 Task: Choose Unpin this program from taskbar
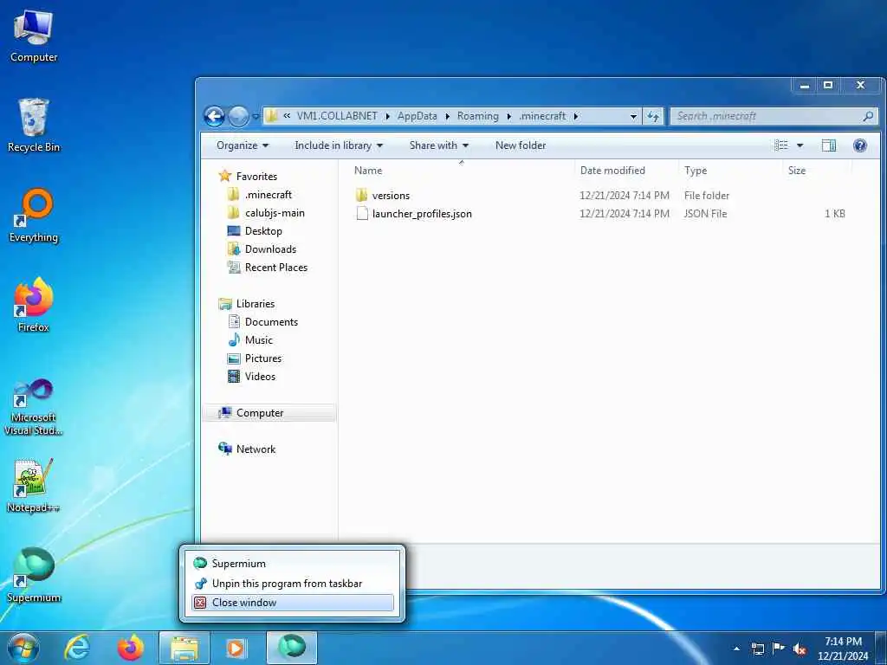293,583
